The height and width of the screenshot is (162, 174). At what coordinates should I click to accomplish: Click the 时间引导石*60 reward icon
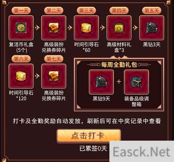pos(86,28)
